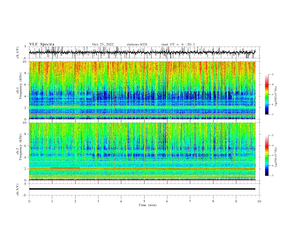Click the time axis tick label '4'
292x226 pixels.
tap(121, 201)
